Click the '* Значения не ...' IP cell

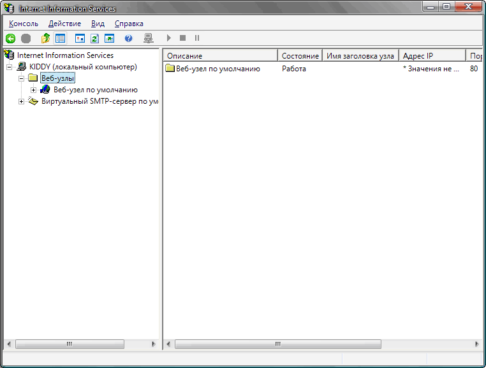431,69
